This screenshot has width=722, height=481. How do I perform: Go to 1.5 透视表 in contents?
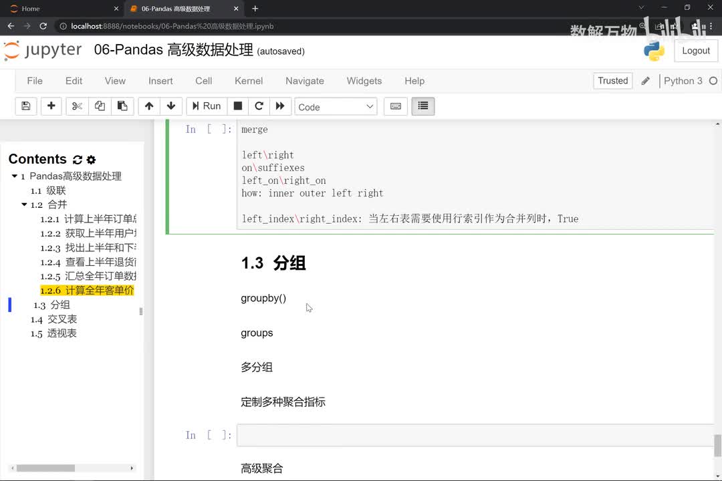(x=54, y=333)
